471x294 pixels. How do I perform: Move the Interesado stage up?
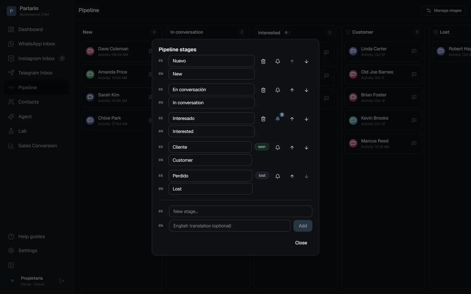coord(292,119)
